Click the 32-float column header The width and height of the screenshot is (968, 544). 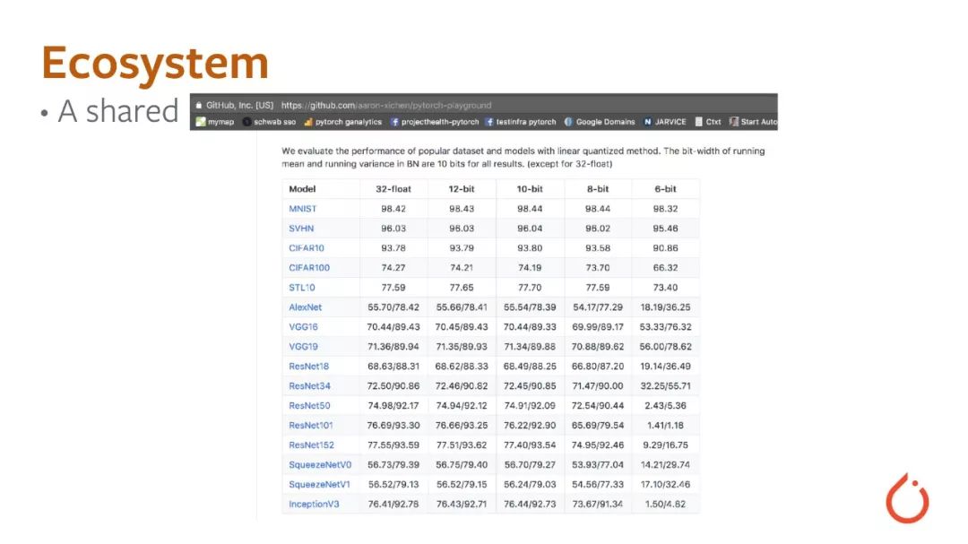coord(393,189)
